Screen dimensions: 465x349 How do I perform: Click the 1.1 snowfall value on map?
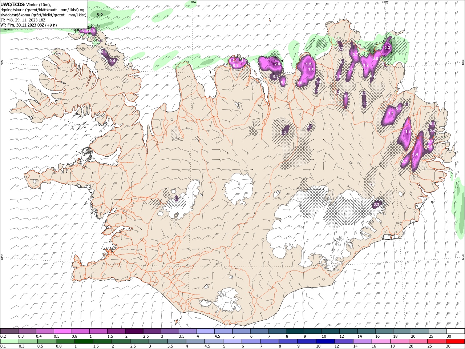(x=391, y=113)
